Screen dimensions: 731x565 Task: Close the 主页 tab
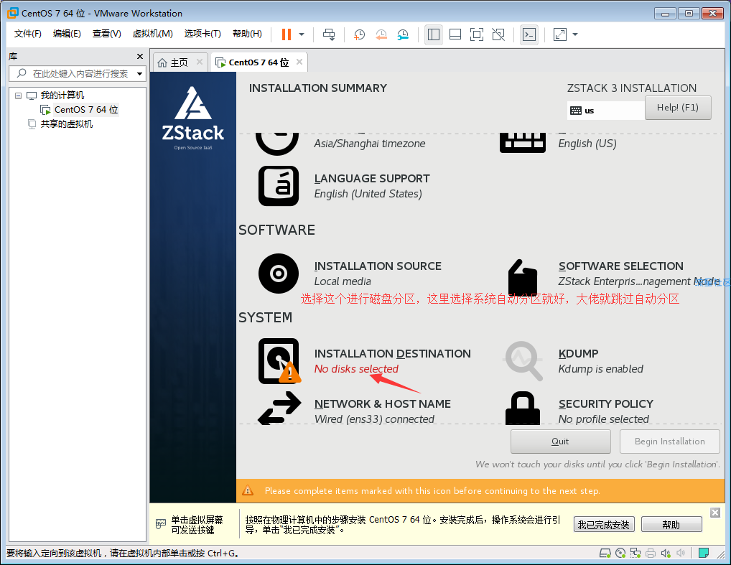click(x=200, y=62)
